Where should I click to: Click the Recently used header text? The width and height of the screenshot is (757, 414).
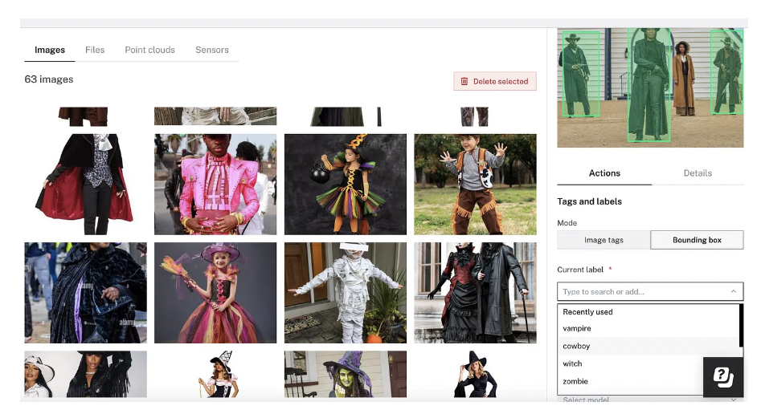(x=587, y=312)
